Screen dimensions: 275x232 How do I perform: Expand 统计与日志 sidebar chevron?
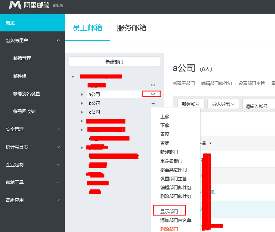58,147
